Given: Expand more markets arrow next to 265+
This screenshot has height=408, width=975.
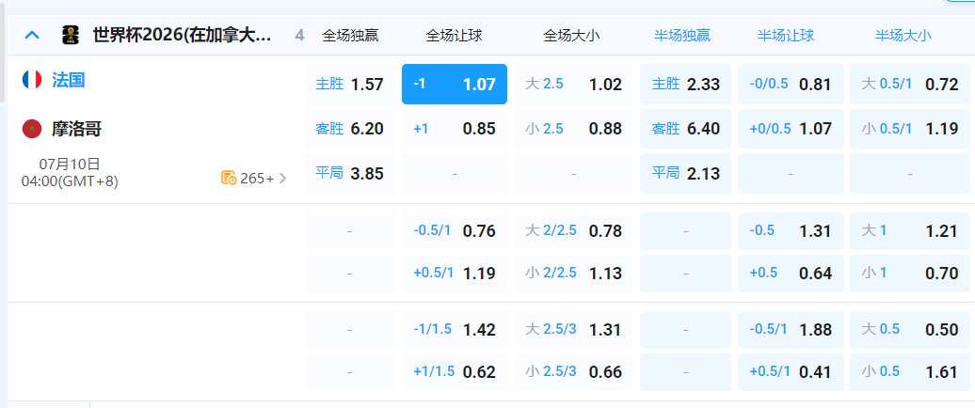Looking at the screenshot, I should click(283, 179).
